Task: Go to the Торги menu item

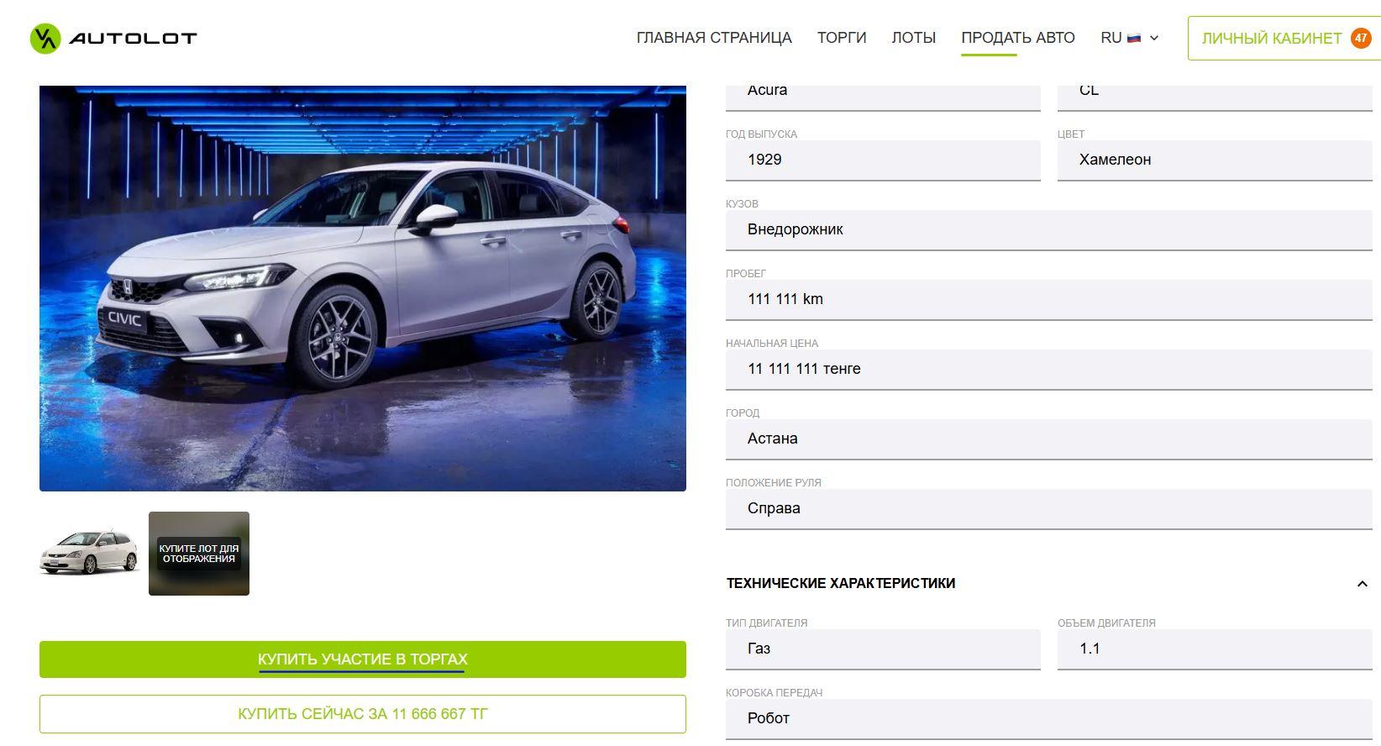Action: [x=842, y=38]
